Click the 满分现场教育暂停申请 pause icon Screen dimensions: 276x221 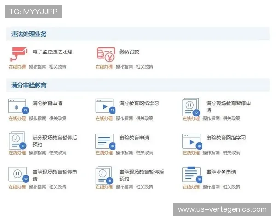[x=191, y=107]
